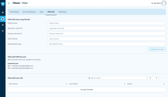
Task: Toggle the hamburger menu icon
Action: pyautogui.click(x=9, y=3)
